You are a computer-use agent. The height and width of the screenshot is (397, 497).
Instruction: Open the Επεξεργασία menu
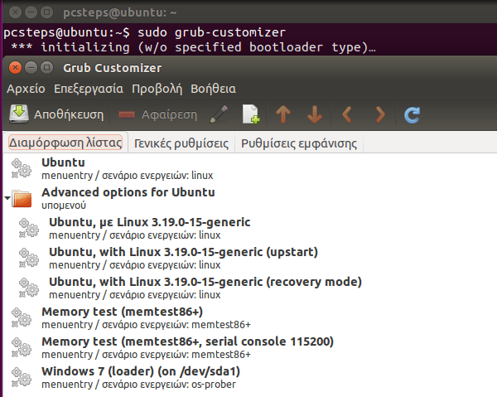(89, 89)
